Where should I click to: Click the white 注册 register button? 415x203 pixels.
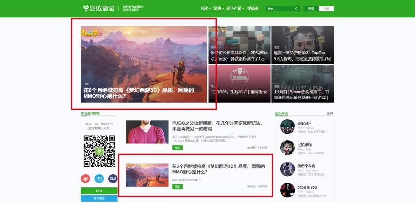(326, 9)
